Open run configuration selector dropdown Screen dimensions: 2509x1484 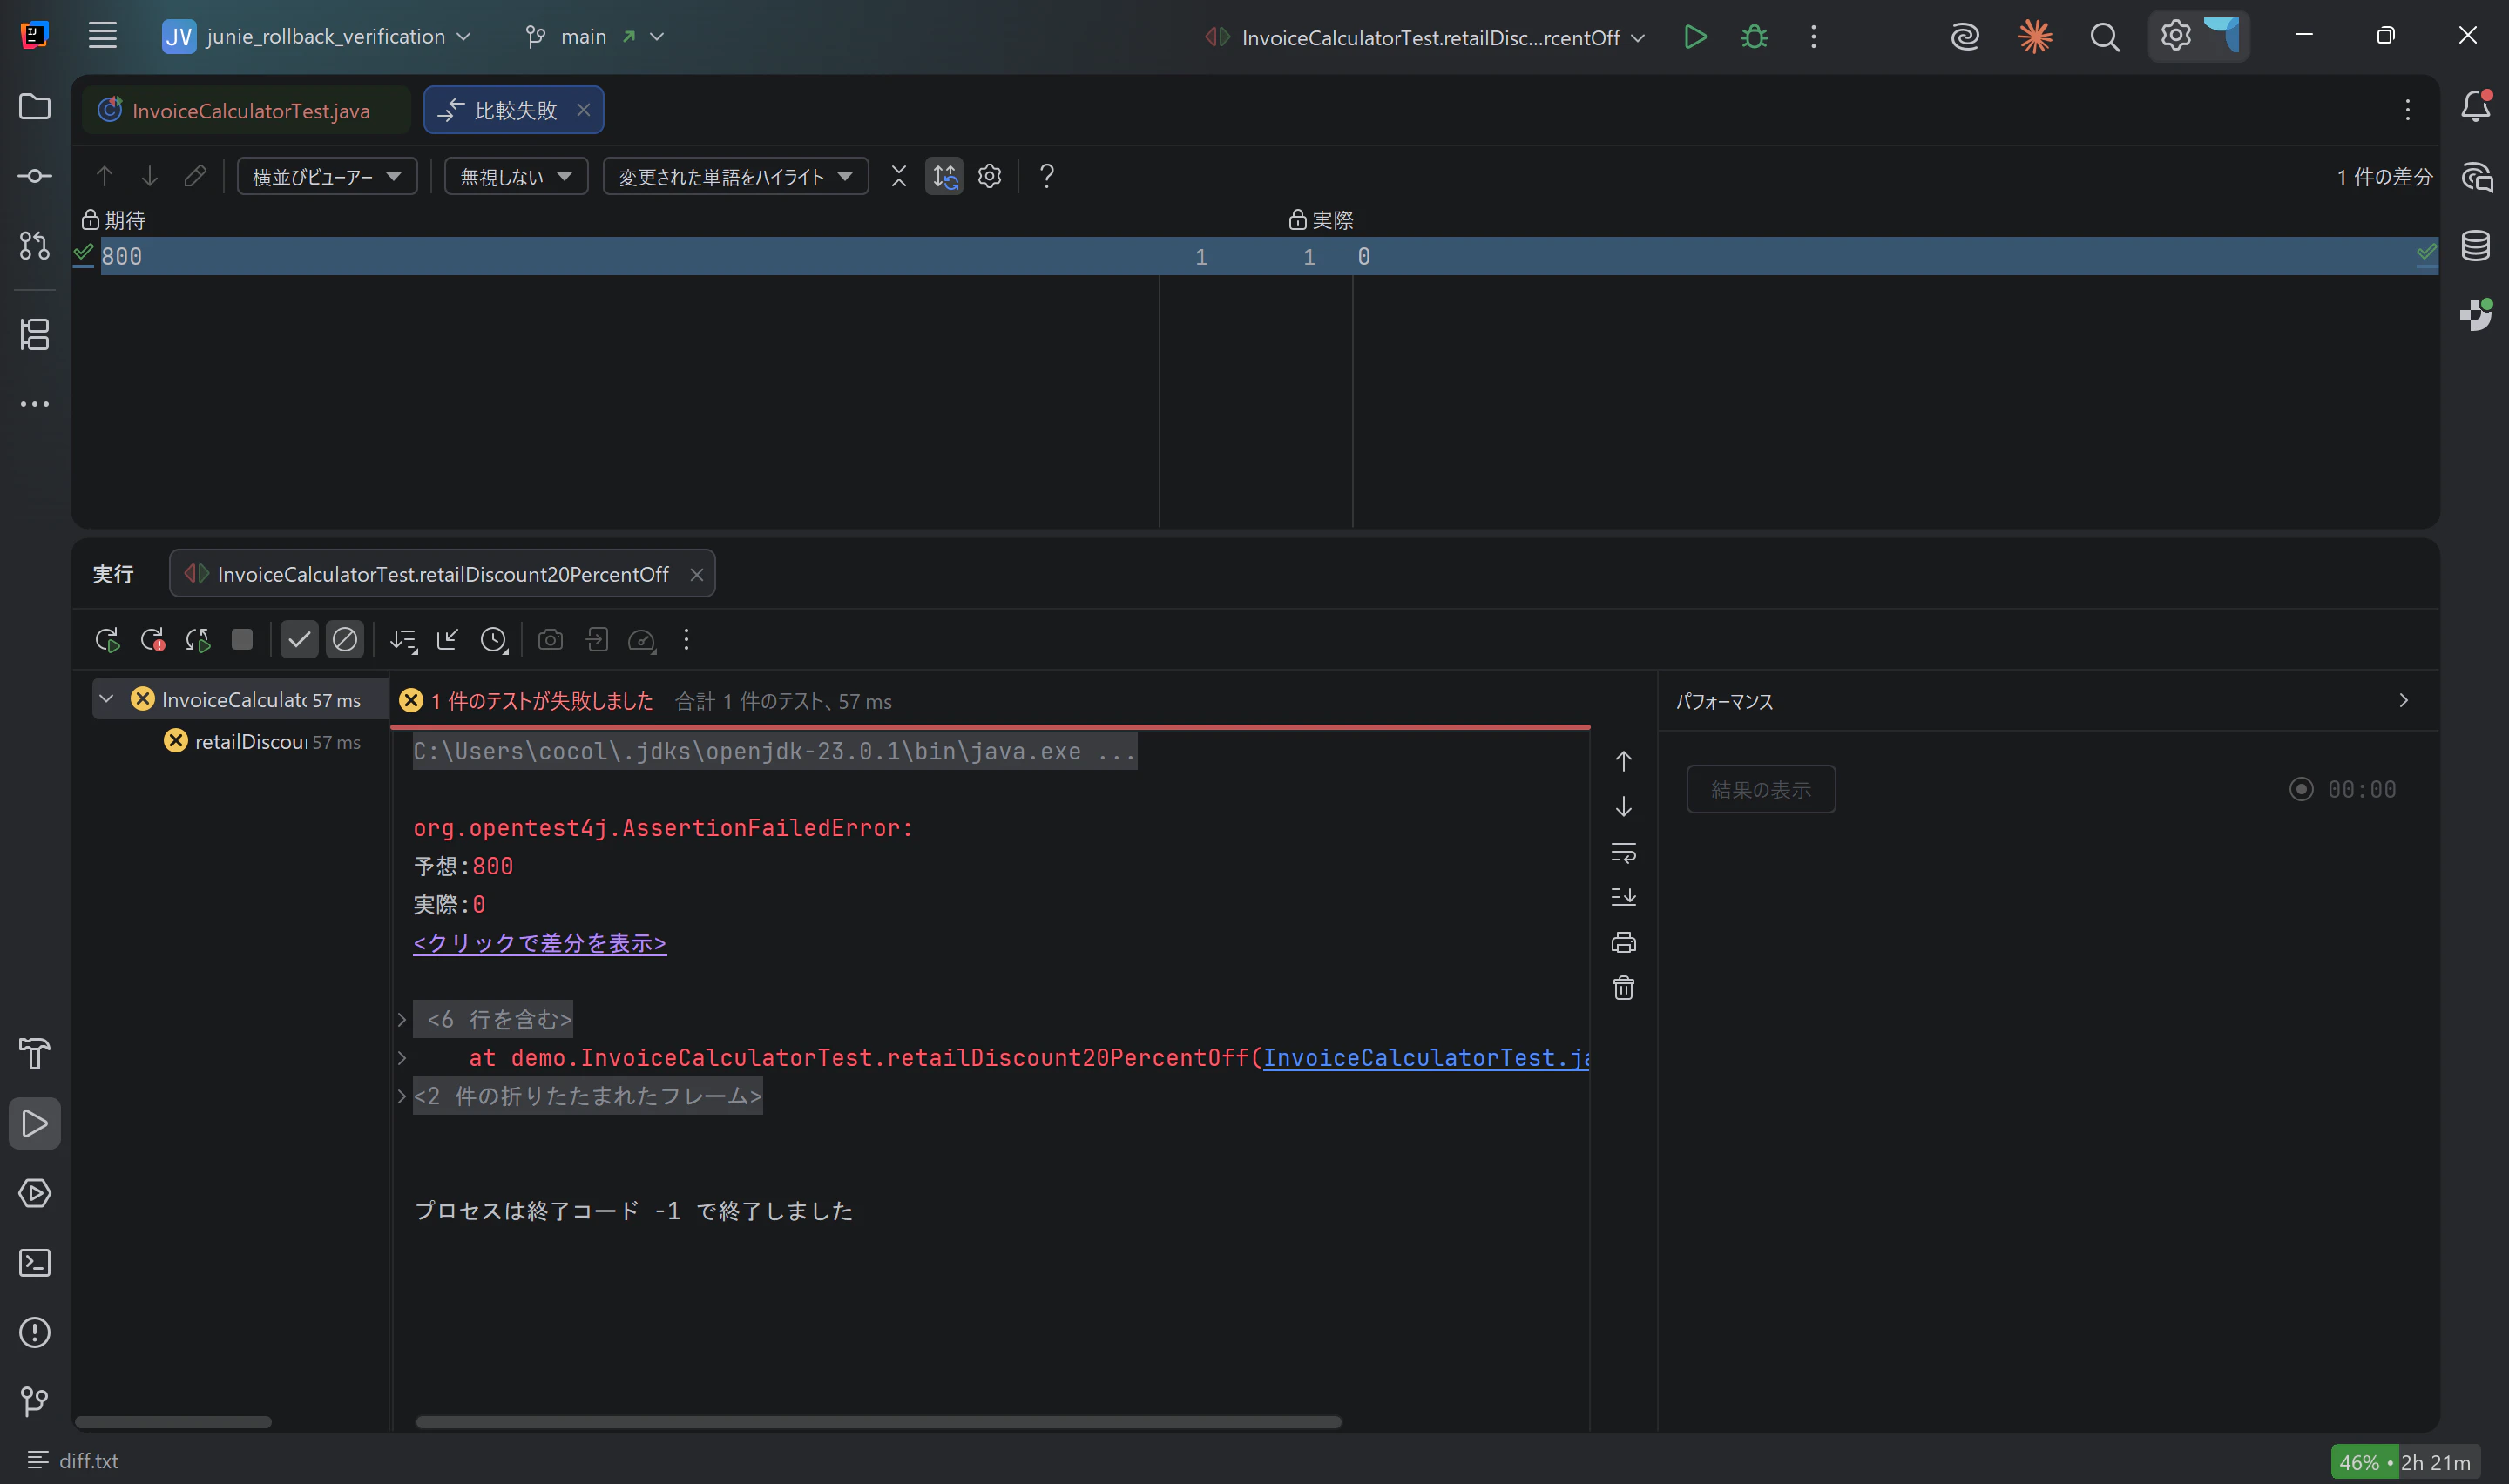[1425, 37]
